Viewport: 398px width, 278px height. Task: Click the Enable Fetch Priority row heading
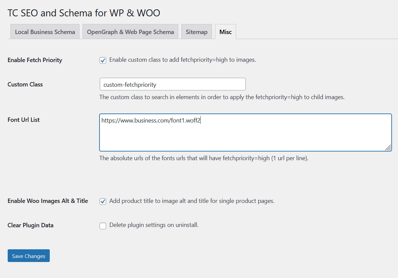35,60
